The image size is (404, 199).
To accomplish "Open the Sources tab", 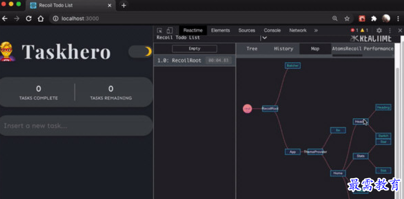I will [x=247, y=30].
